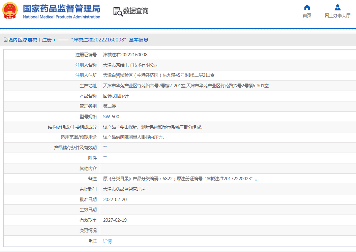Click registration number 津械注准20222160008 in the table
Image resolution: width=356 pixels, height=252 pixels.
[125, 55]
